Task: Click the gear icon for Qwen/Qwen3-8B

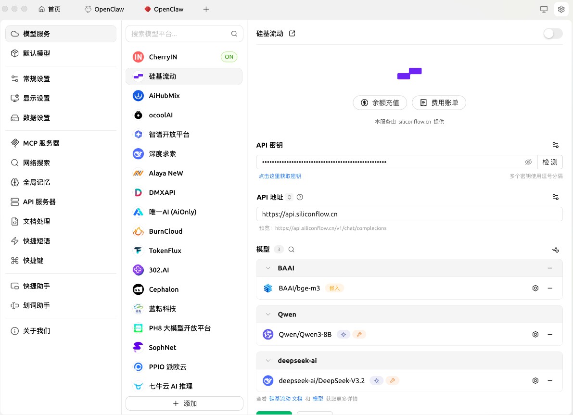Action: [x=535, y=334]
